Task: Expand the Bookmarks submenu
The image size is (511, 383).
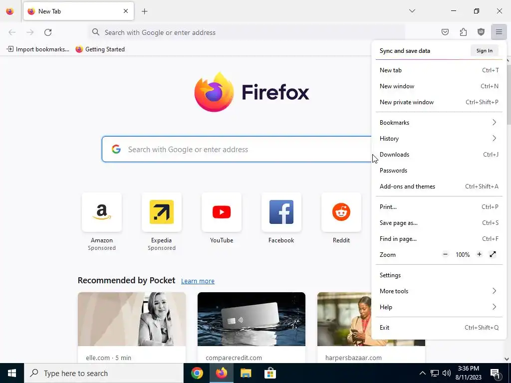Action: pos(439,123)
